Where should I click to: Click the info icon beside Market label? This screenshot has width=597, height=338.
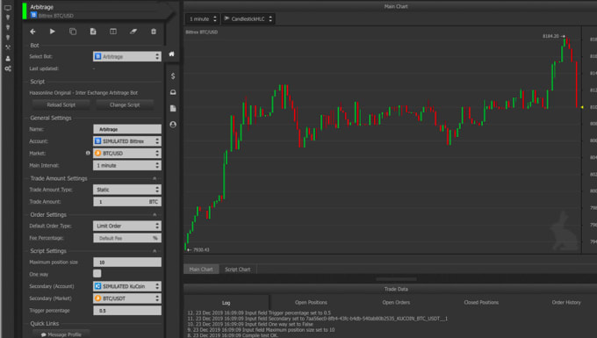pos(88,153)
